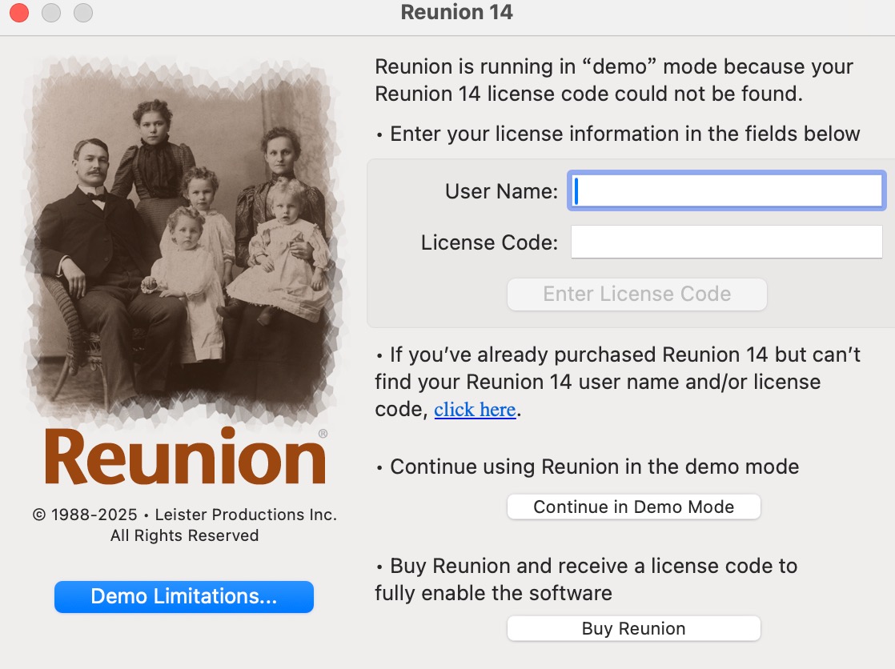This screenshot has width=895, height=669.
Task: Click the Leister Productions copyright text
Action: [184, 524]
